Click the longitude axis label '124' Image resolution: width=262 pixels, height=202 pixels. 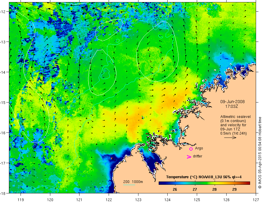(168, 200)
